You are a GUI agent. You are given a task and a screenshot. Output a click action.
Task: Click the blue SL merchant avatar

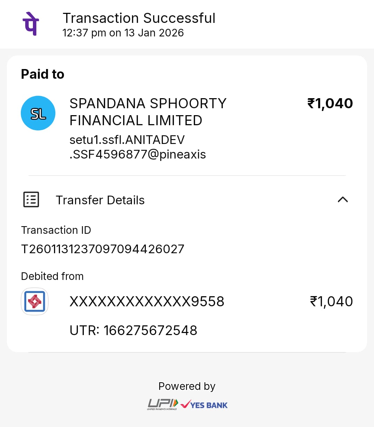click(x=38, y=113)
